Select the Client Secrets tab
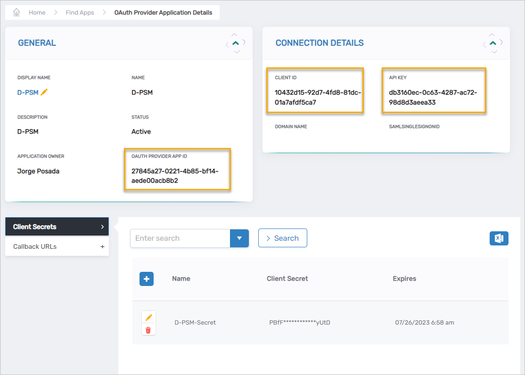 (x=57, y=227)
